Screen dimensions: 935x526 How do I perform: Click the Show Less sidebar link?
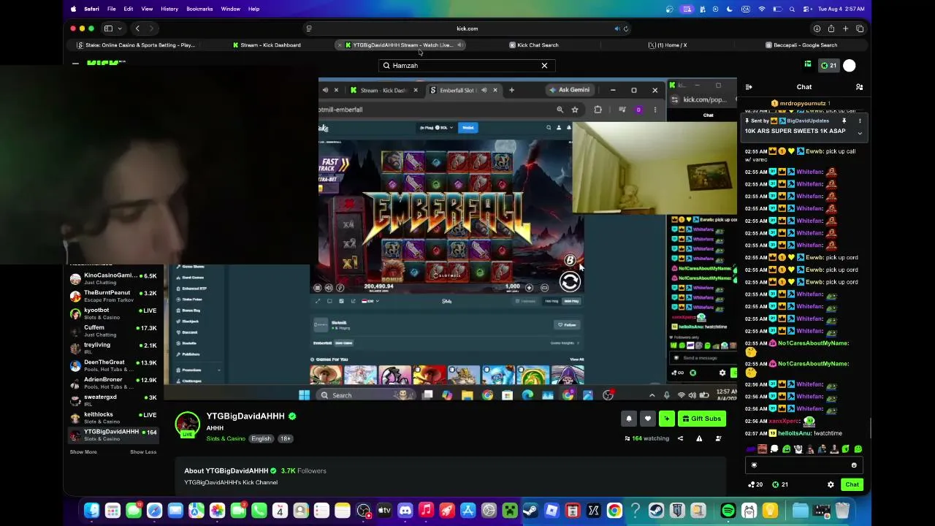143,452
